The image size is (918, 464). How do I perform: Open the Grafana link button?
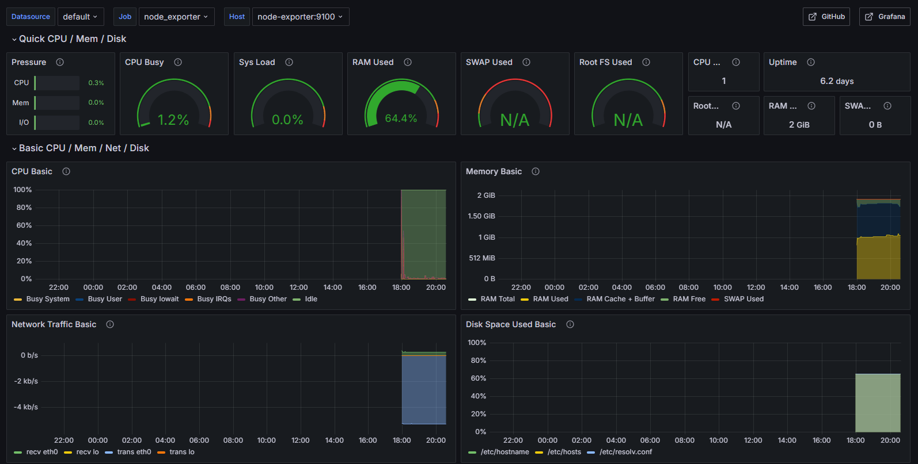pyautogui.click(x=885, y=17)
